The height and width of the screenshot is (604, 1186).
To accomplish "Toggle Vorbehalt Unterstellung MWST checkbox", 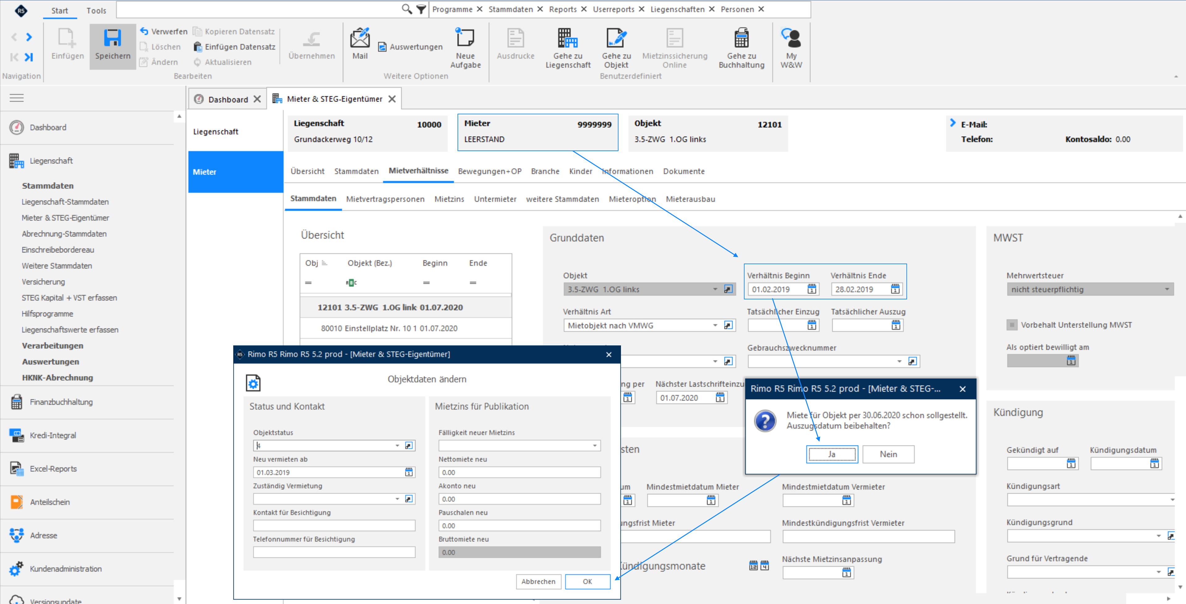I will pyautogui.click(x=1011, y=325).
